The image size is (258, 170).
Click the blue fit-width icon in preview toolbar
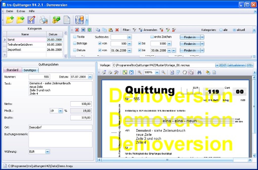point(131,72)
